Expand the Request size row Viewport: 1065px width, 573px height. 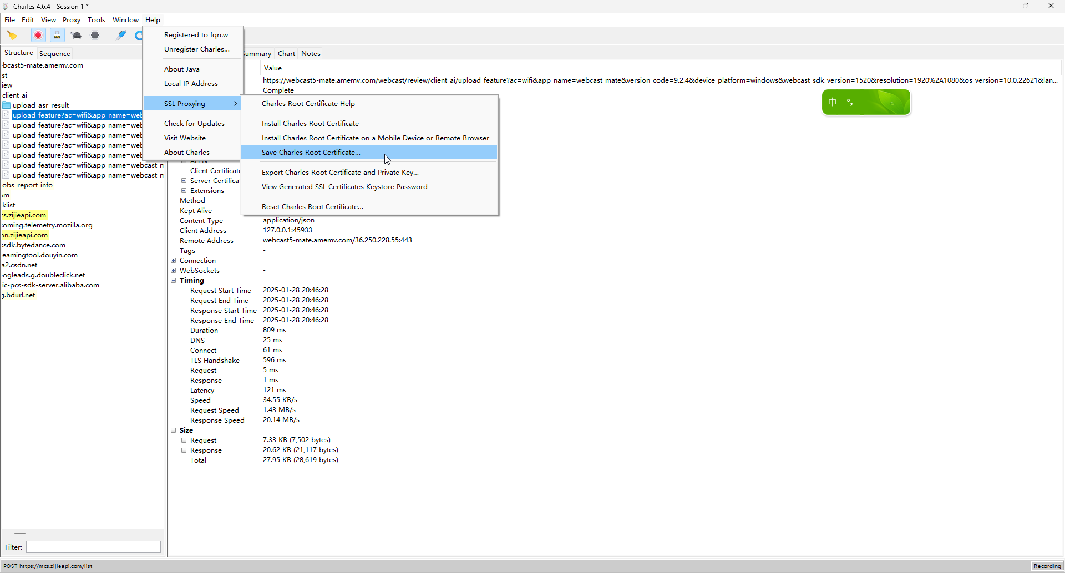[x=184, y=440]
